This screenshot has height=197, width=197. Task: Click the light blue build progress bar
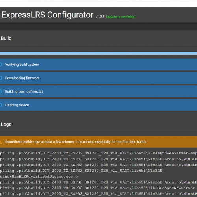tap(98, 53)
